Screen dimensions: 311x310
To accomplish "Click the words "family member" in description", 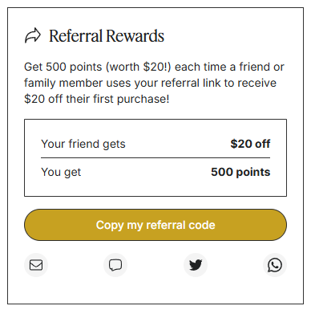I will 63,83.
